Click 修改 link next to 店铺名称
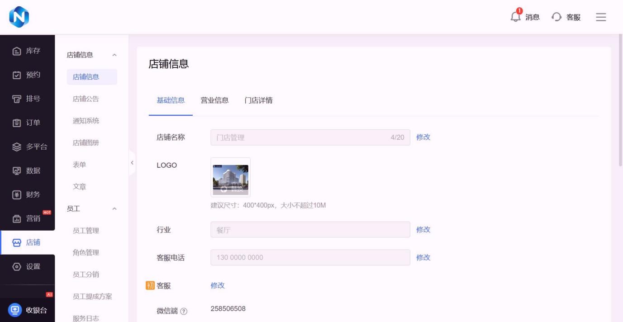The width and height of the screenshot is (623, 322). (423, 137)
